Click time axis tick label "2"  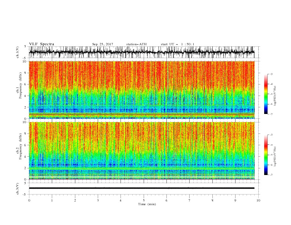[x=75, y=200]
